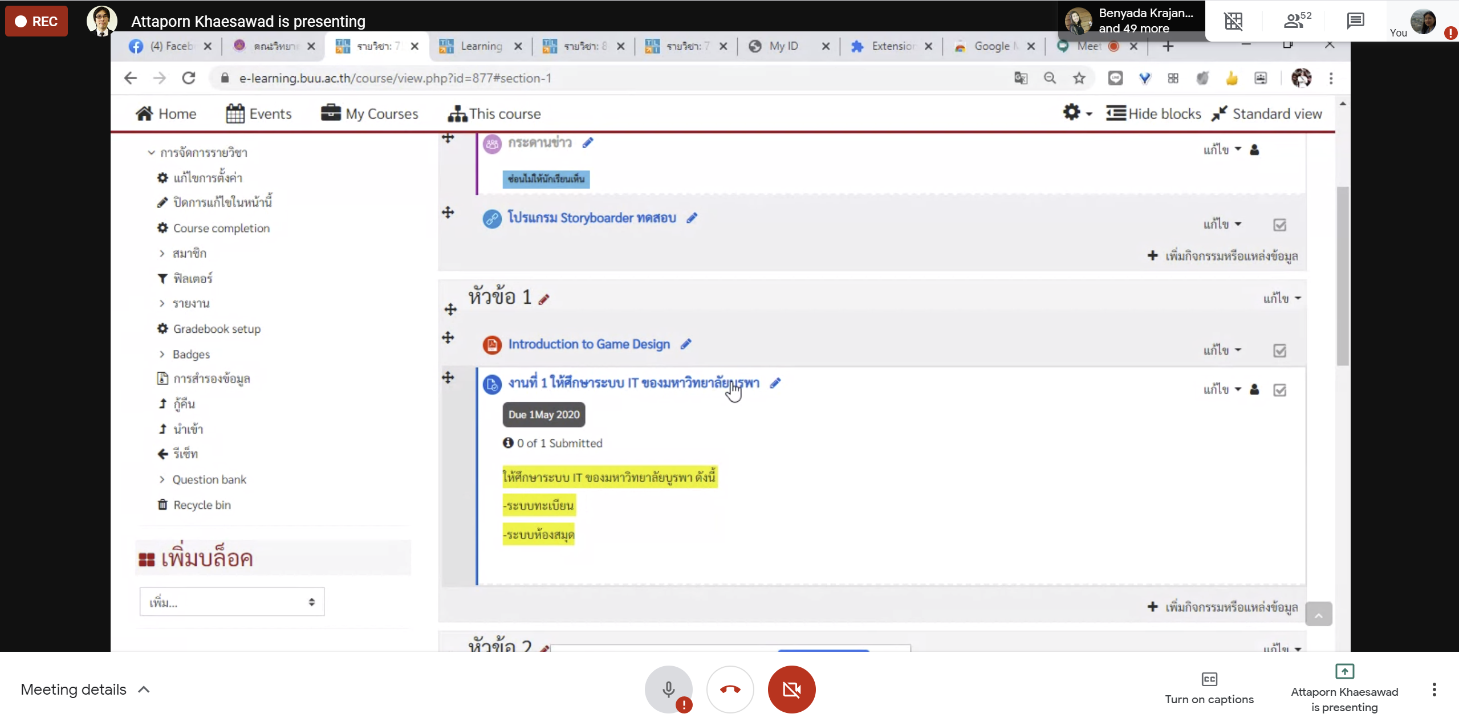The height and width of the screenshot is (726, 1459).
Task: Click bookmark star in address bar
Action: coord(1079,78)
